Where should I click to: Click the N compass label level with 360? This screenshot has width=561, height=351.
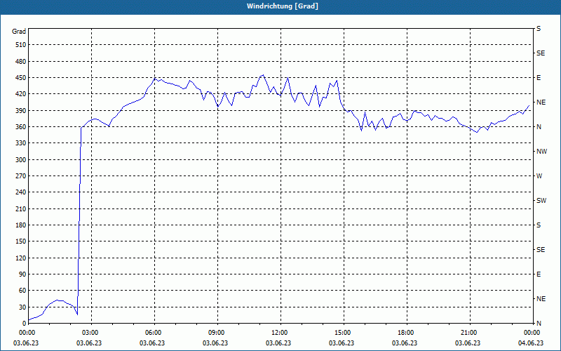[539, 127]
